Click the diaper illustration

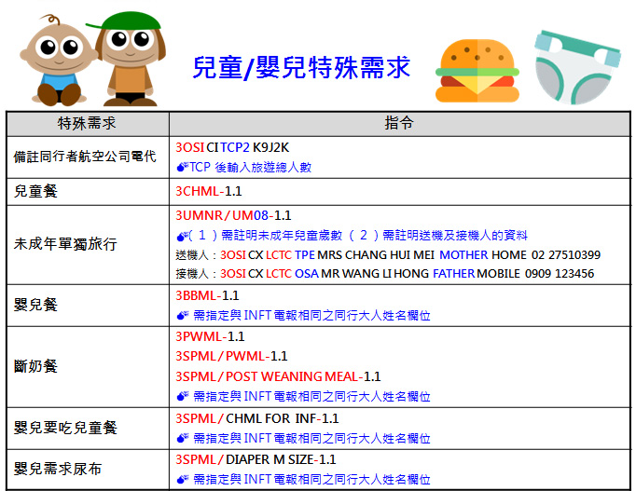(x=577, y=67)
